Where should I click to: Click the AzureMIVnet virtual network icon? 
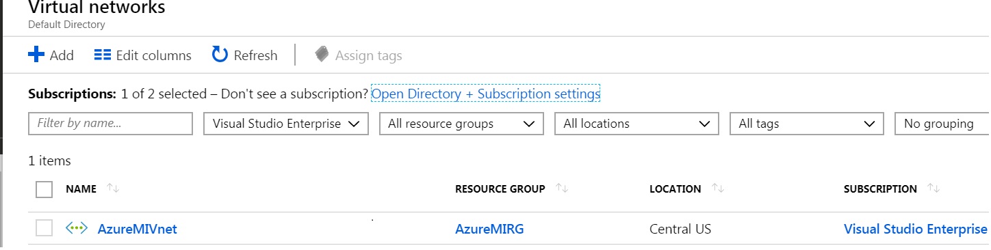pos(77,229)
